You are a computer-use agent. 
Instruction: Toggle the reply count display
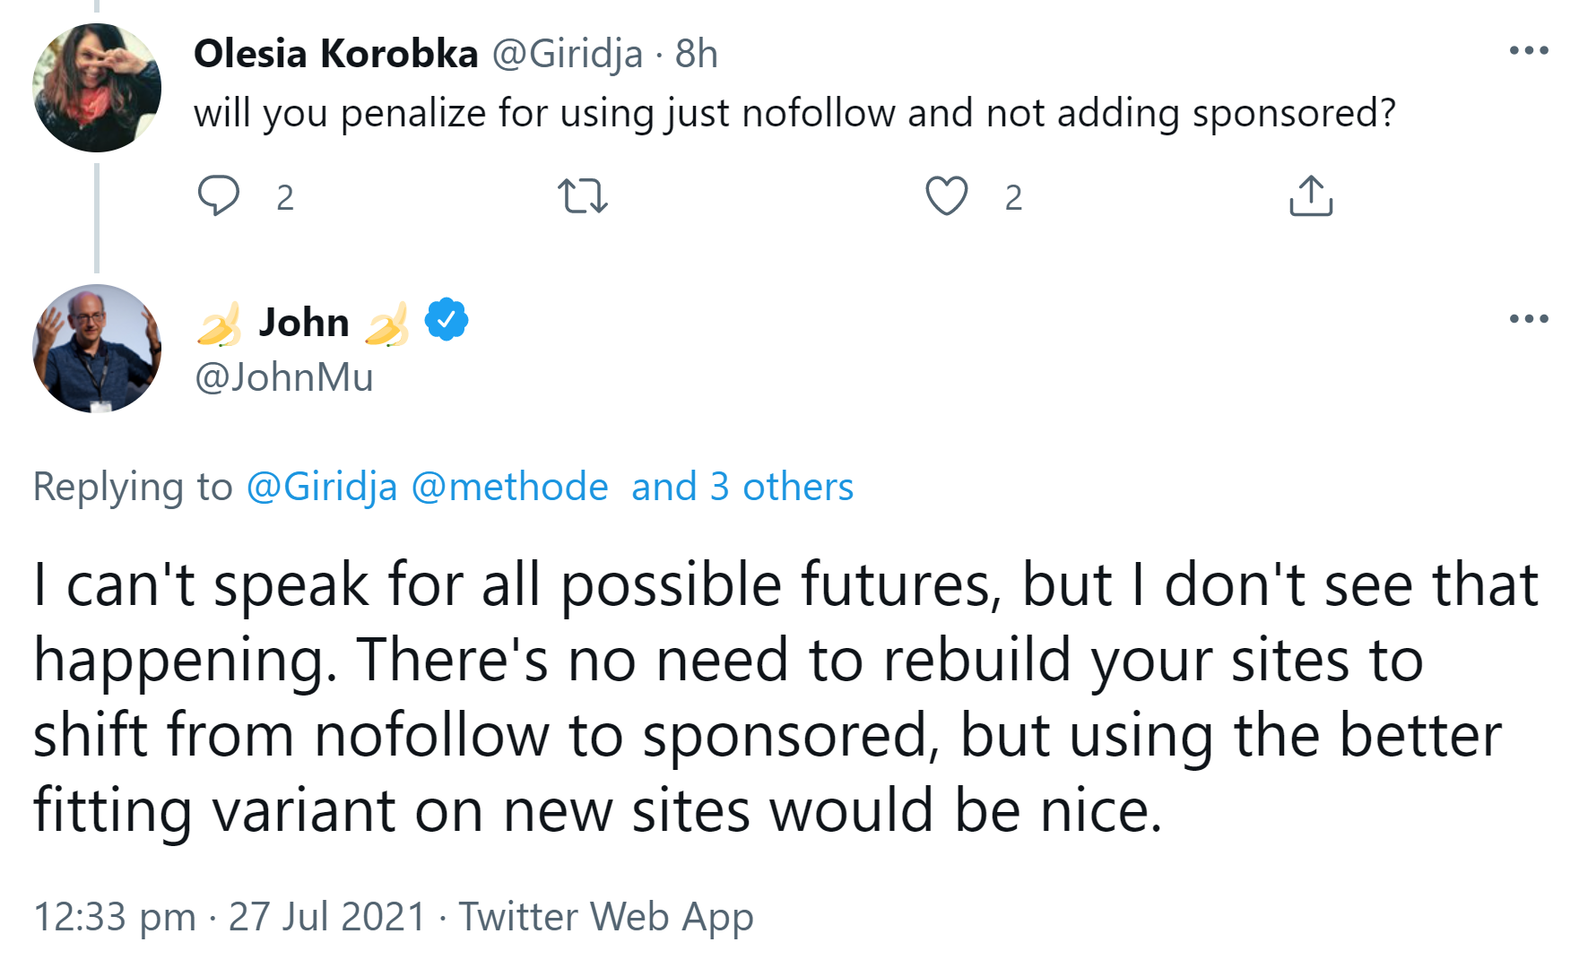(284, 199)
